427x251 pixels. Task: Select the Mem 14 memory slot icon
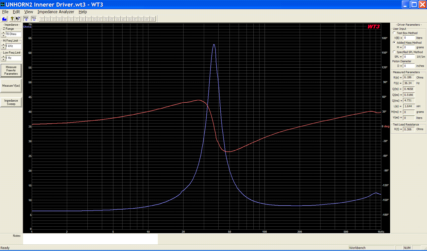coord(118,19)
